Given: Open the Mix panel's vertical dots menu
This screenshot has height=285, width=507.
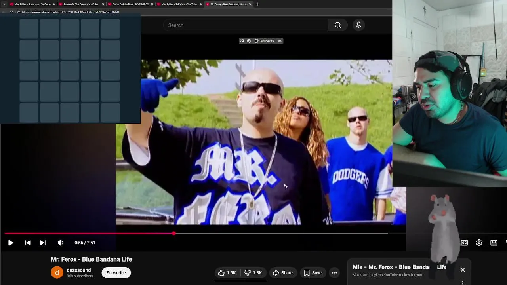Looking at the screenshot, I should 463,283.
